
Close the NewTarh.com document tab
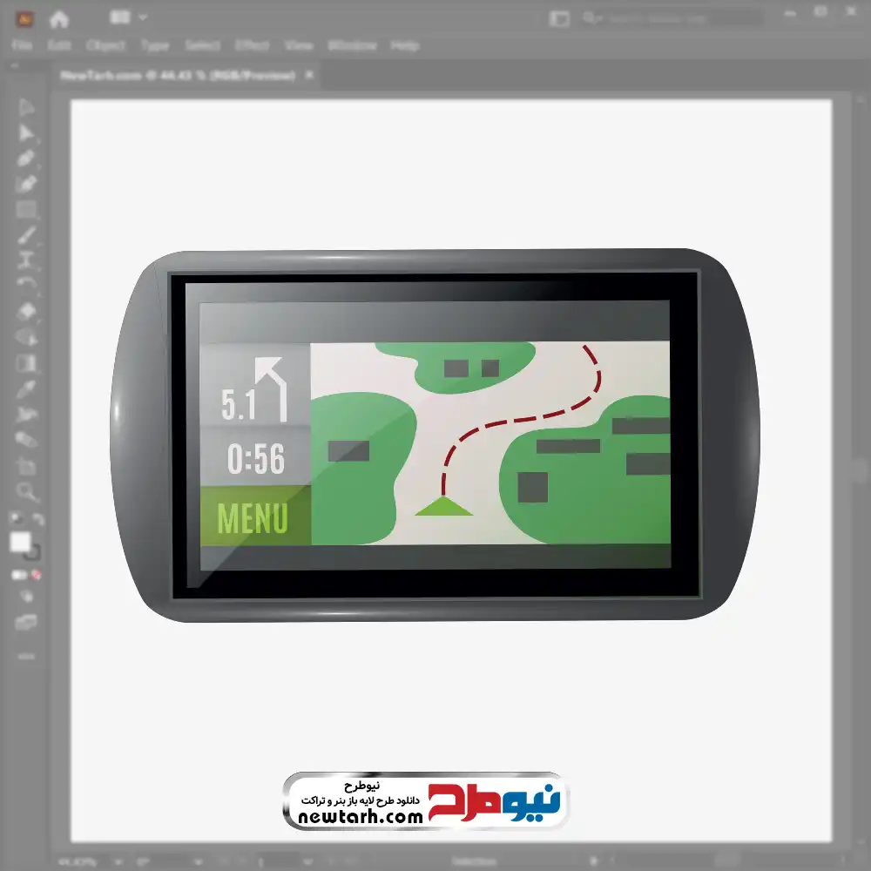(x=309, y=74)
